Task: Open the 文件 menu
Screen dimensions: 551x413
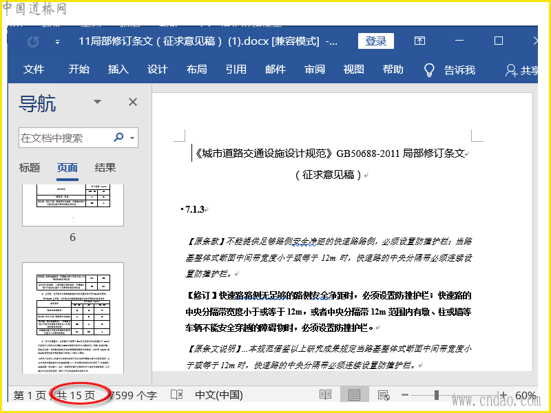Action: pos(33,70)
